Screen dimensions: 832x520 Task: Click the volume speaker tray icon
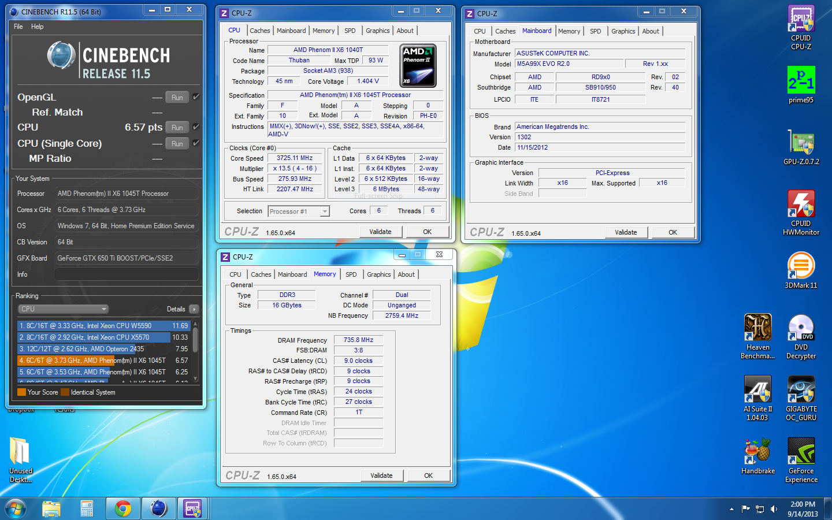(x=774, y=509)
